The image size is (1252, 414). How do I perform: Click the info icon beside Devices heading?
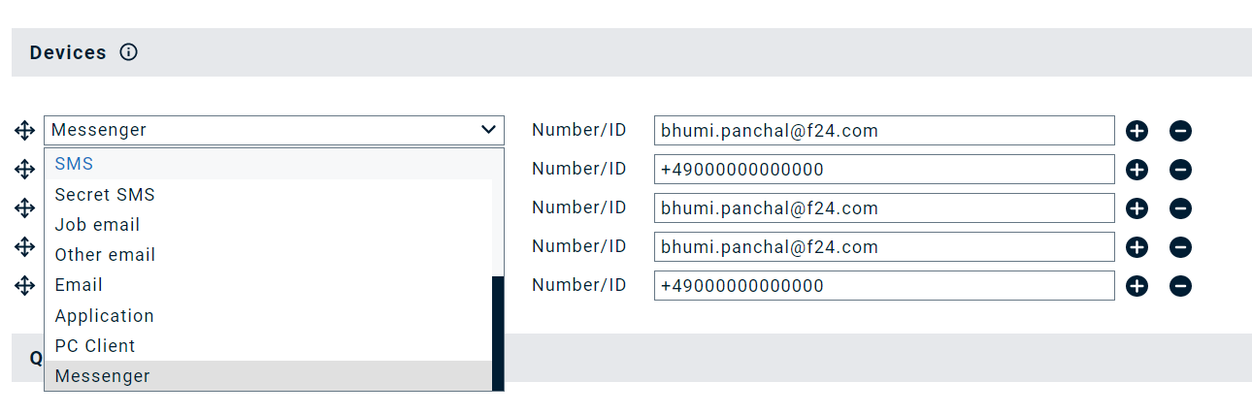pyautogui.click(x=128, y=52)
